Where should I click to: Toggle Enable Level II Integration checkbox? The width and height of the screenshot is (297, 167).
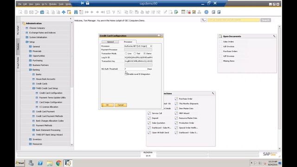126,74
